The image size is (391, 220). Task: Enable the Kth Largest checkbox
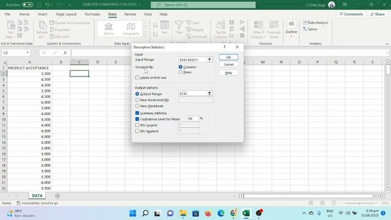tap(137, 125)
